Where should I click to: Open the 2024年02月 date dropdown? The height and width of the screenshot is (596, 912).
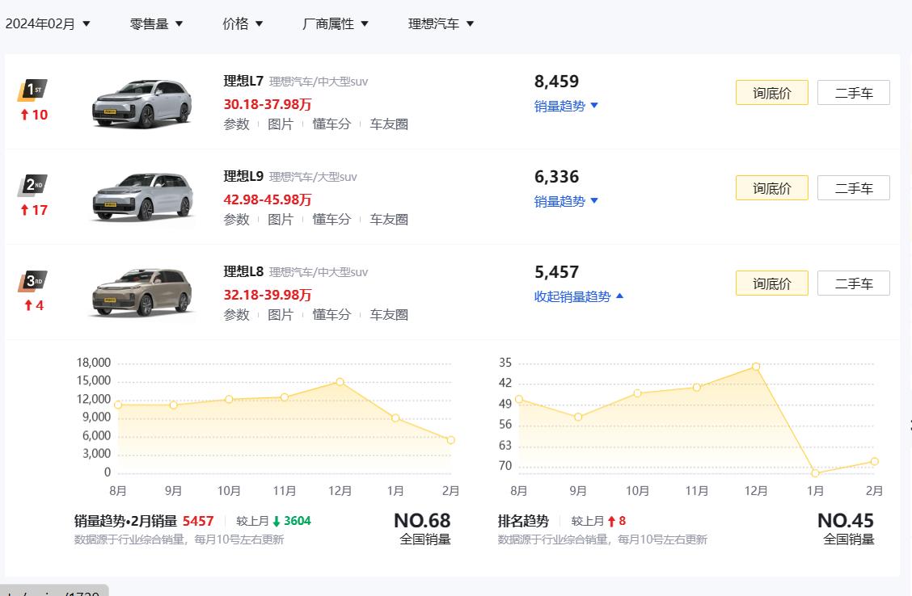48,23
